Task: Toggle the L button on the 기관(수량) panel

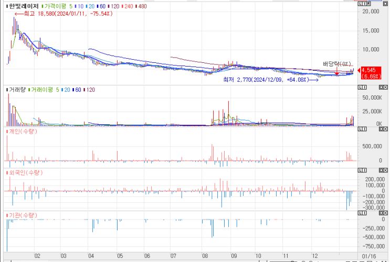Action: (x=361, y=213)
